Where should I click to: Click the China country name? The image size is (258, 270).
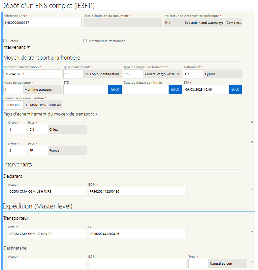coord(53,129)
